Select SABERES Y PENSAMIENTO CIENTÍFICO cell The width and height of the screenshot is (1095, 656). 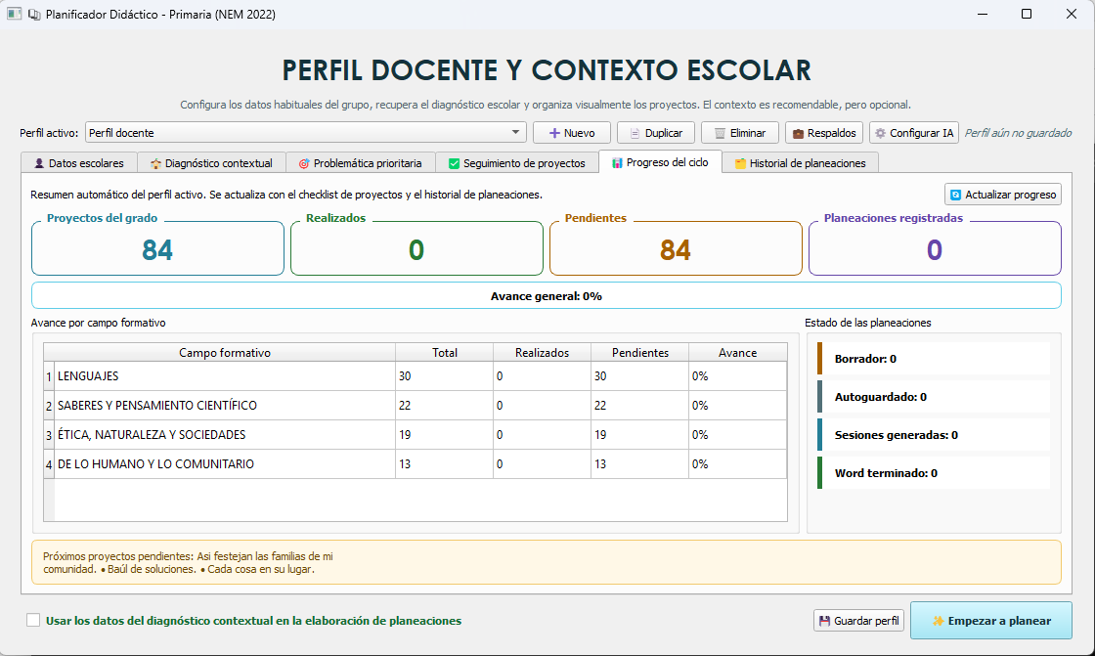coord(225,405)
